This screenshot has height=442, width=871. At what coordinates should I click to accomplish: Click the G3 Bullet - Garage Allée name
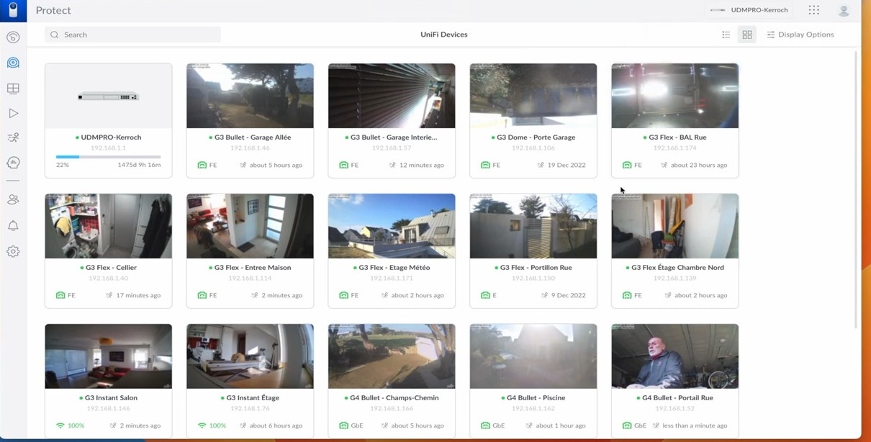coord(253,137)
